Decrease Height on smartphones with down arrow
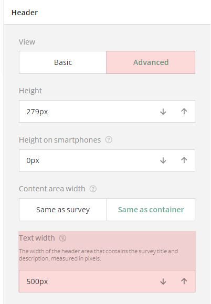Screen dimensions: 211x304 [x=163, y=160]
